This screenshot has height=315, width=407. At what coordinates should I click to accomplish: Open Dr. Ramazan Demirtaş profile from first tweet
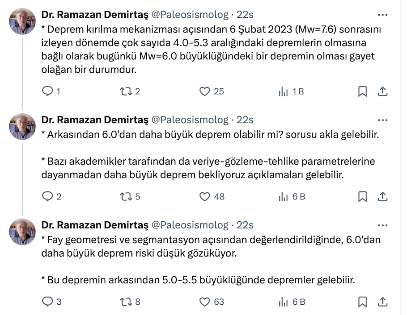[x=94, y=15]
